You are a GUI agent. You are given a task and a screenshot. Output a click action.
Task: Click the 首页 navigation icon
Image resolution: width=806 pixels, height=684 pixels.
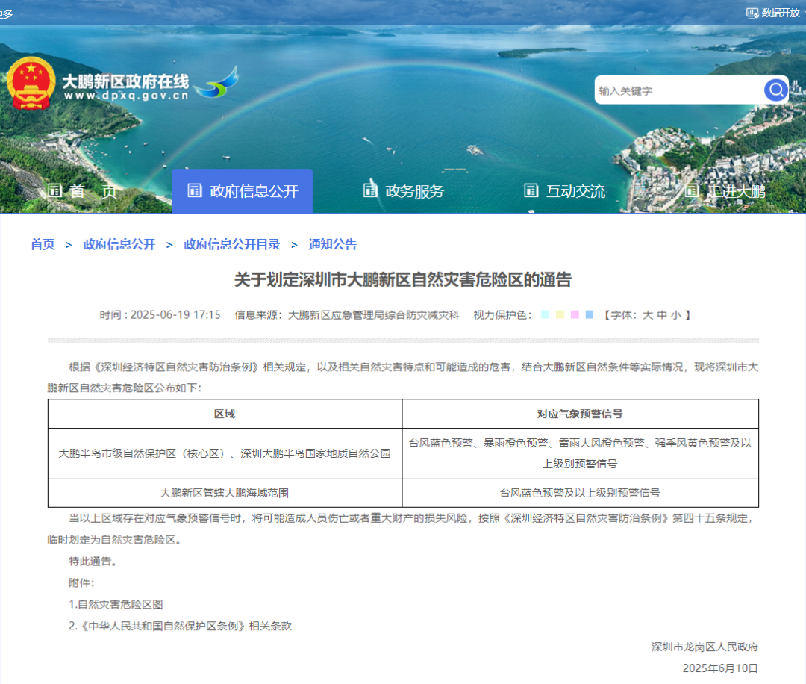[54, 190]
